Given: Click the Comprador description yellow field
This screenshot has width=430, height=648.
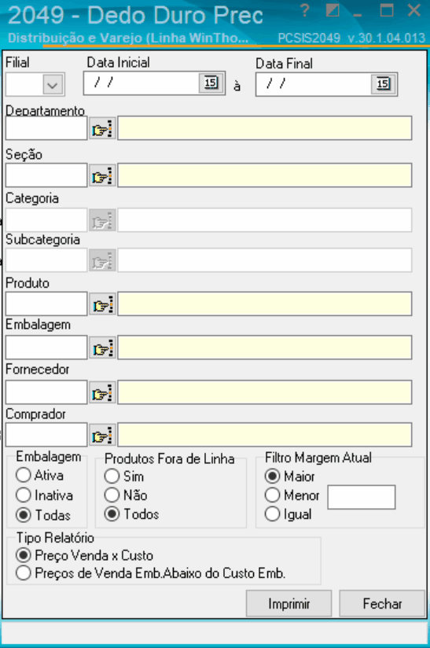Looking at the screenshot, I should point(265,434).
